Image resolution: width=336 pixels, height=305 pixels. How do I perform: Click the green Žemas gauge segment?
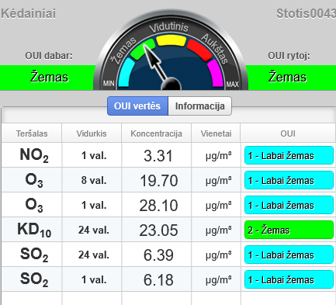click(x=143, y=49)
